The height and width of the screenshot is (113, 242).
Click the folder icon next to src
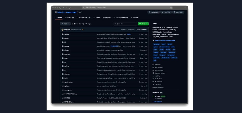coord(63,70)
